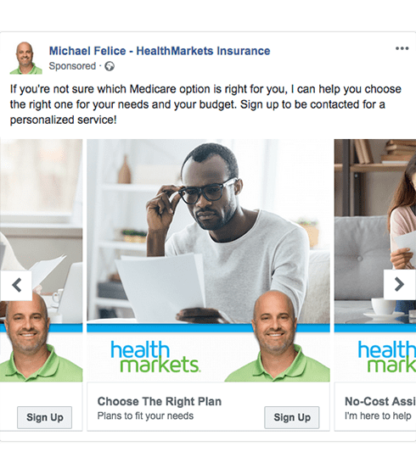Click the Sponsored label
416x474 pixels.
click(72, 66)
